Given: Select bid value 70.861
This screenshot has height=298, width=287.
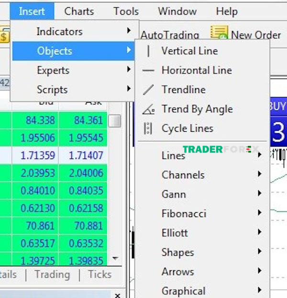Looking at the screenshot, I should point(40,226).
